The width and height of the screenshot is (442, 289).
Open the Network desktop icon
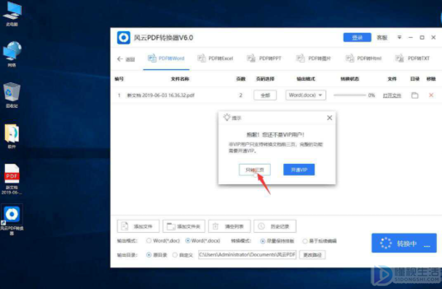point(12,54)
